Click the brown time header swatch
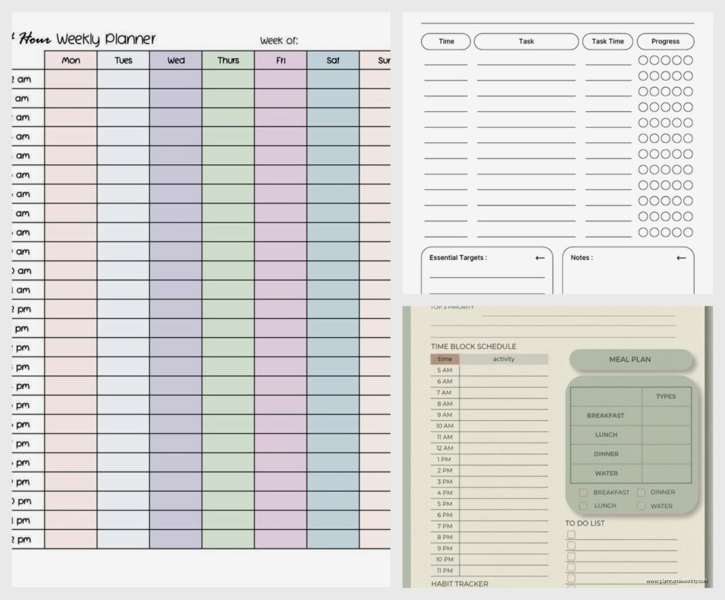Viewport: 725px width, 600px height. (x=445, y=359)
